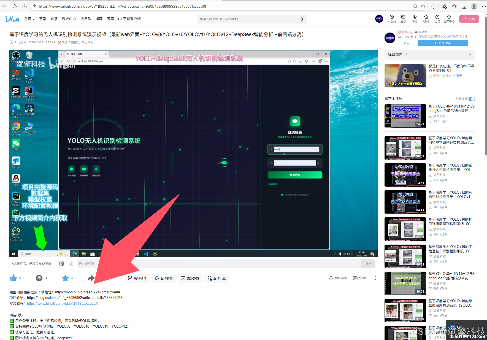Open YOLOv12 密集行人 video thumbnail
This screenshot has height=340, width=487.
click(x=405, y=175)
